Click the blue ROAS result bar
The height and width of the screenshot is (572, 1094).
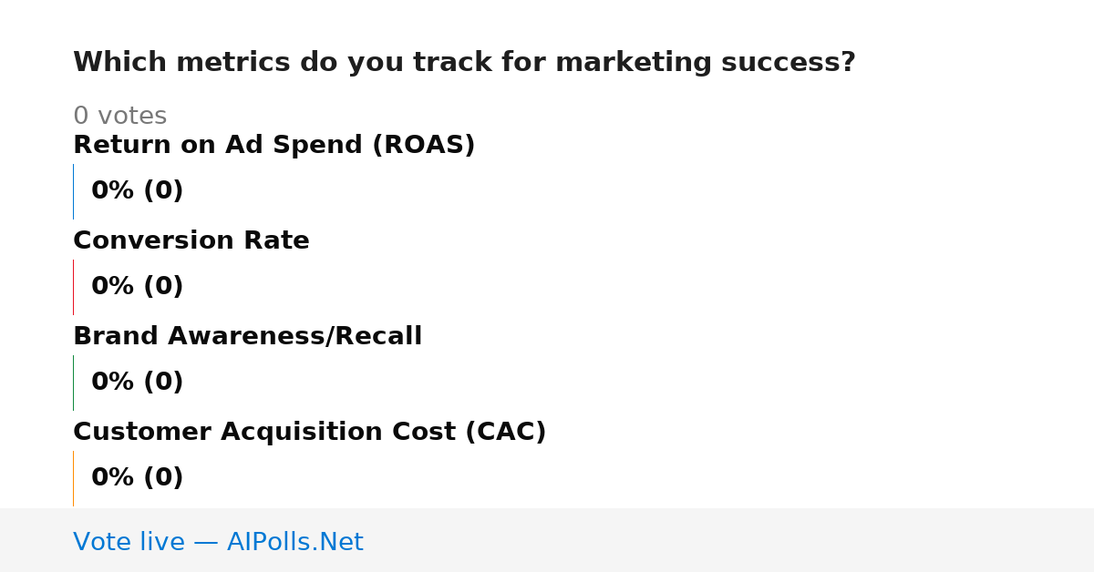73,191
